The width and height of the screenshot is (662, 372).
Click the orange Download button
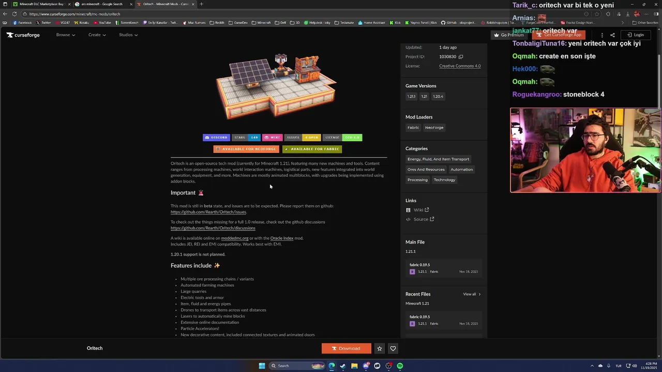pos(346,348)
